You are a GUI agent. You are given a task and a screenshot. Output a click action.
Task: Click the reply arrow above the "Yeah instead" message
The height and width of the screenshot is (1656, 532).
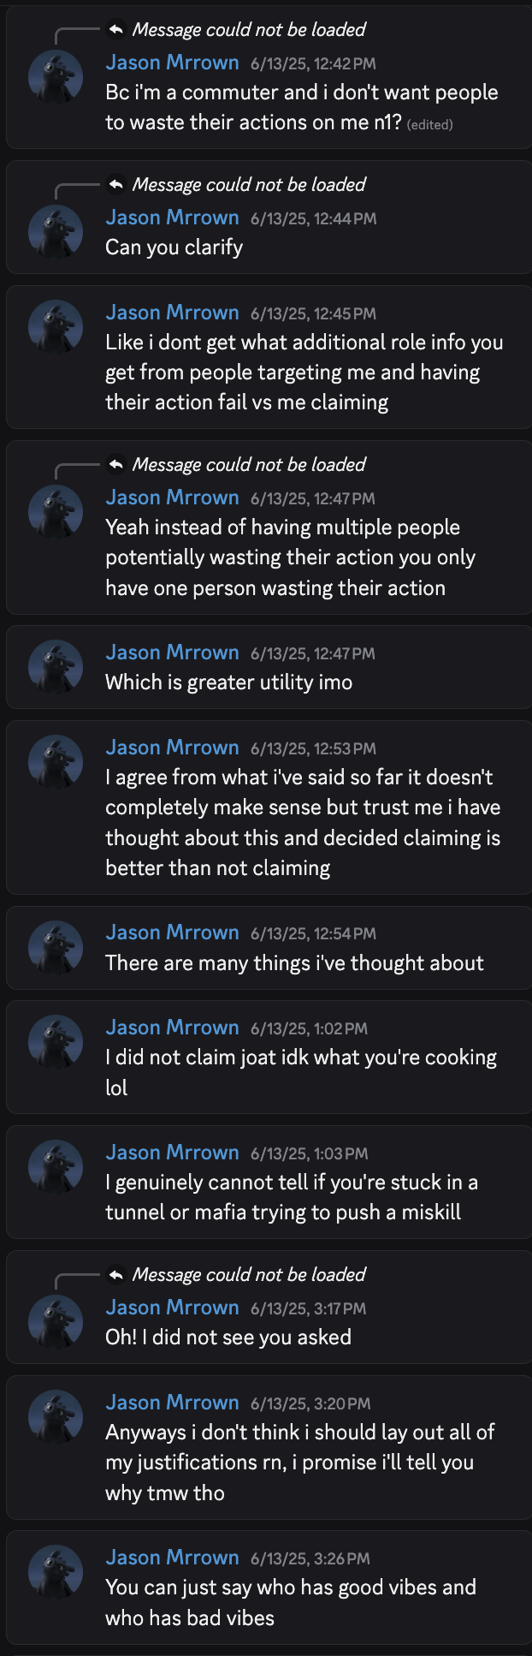point(116,465)
